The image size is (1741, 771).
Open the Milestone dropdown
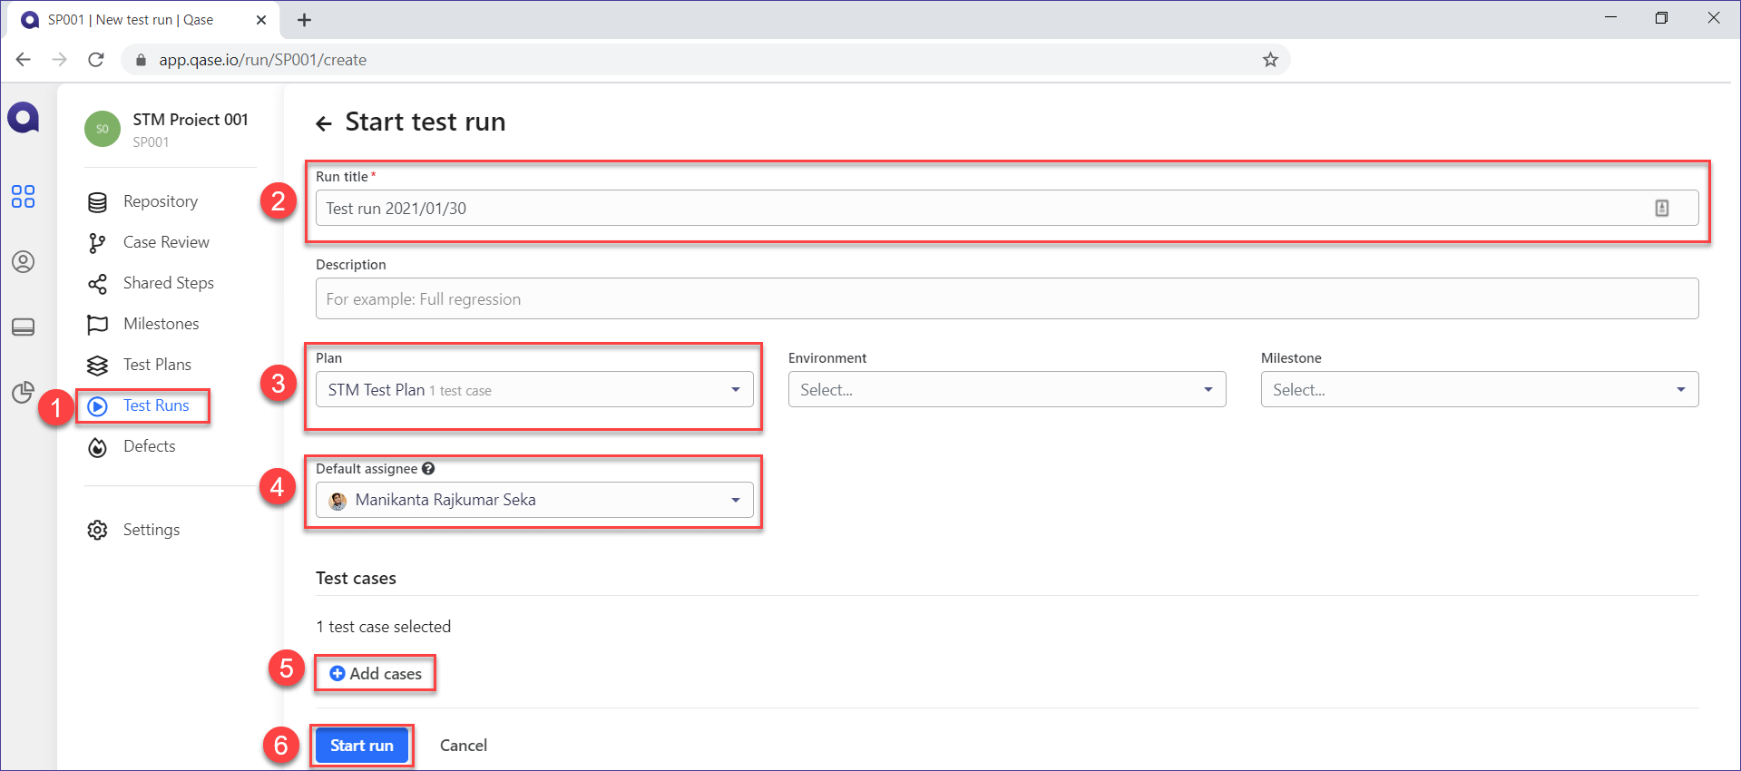coord(1480,389)
